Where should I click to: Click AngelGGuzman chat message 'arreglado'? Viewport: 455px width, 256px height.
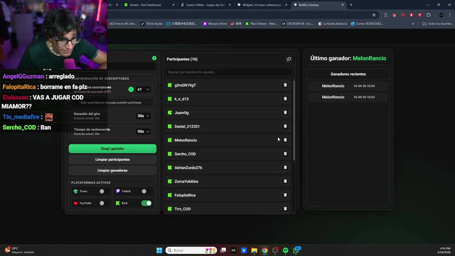point(38,76)
